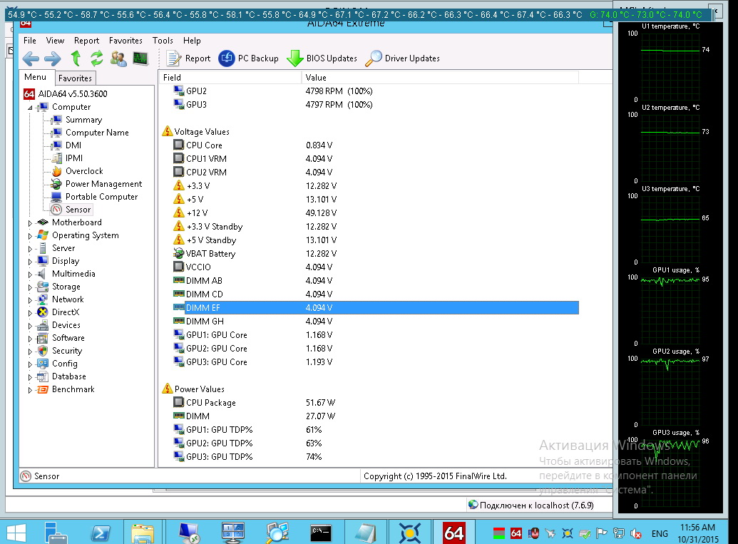Select the Sensor tree item

pyautogui.click(x=78, y=210)
